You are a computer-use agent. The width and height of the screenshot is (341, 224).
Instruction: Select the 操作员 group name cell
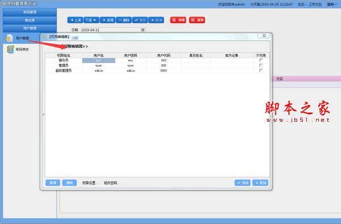(64, 60)
